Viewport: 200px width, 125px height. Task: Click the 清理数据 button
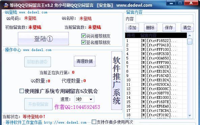tap(85, 61)
